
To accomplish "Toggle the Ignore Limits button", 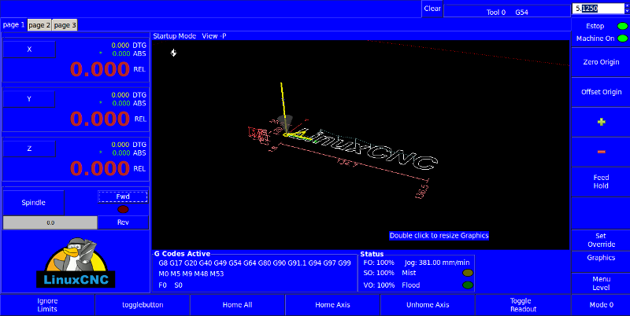I will point(47,305).
